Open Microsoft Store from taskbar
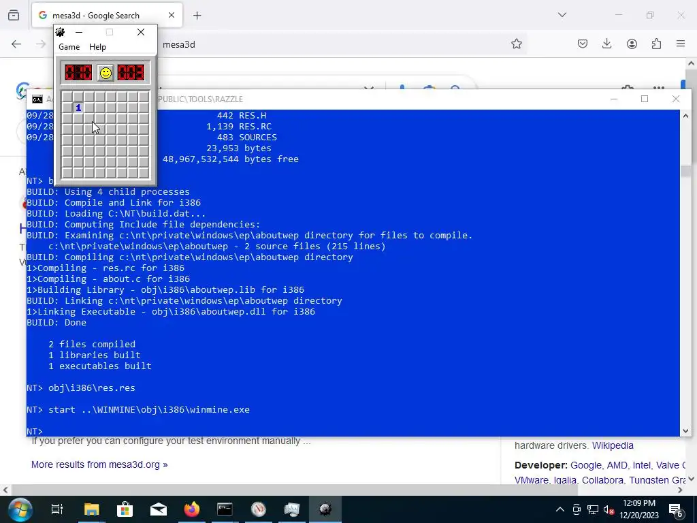Viewport: 697px width, 523px height. click(125, 509)
